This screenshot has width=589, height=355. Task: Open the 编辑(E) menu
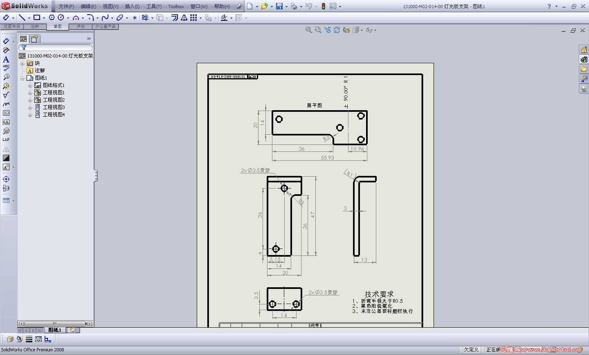[x=88, y=7]
